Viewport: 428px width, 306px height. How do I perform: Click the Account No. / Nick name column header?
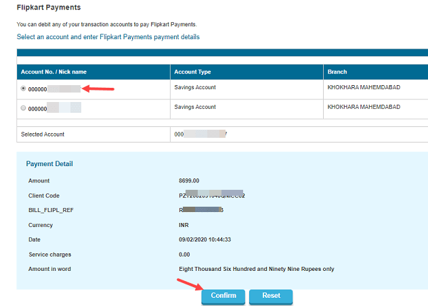[93, 72]
